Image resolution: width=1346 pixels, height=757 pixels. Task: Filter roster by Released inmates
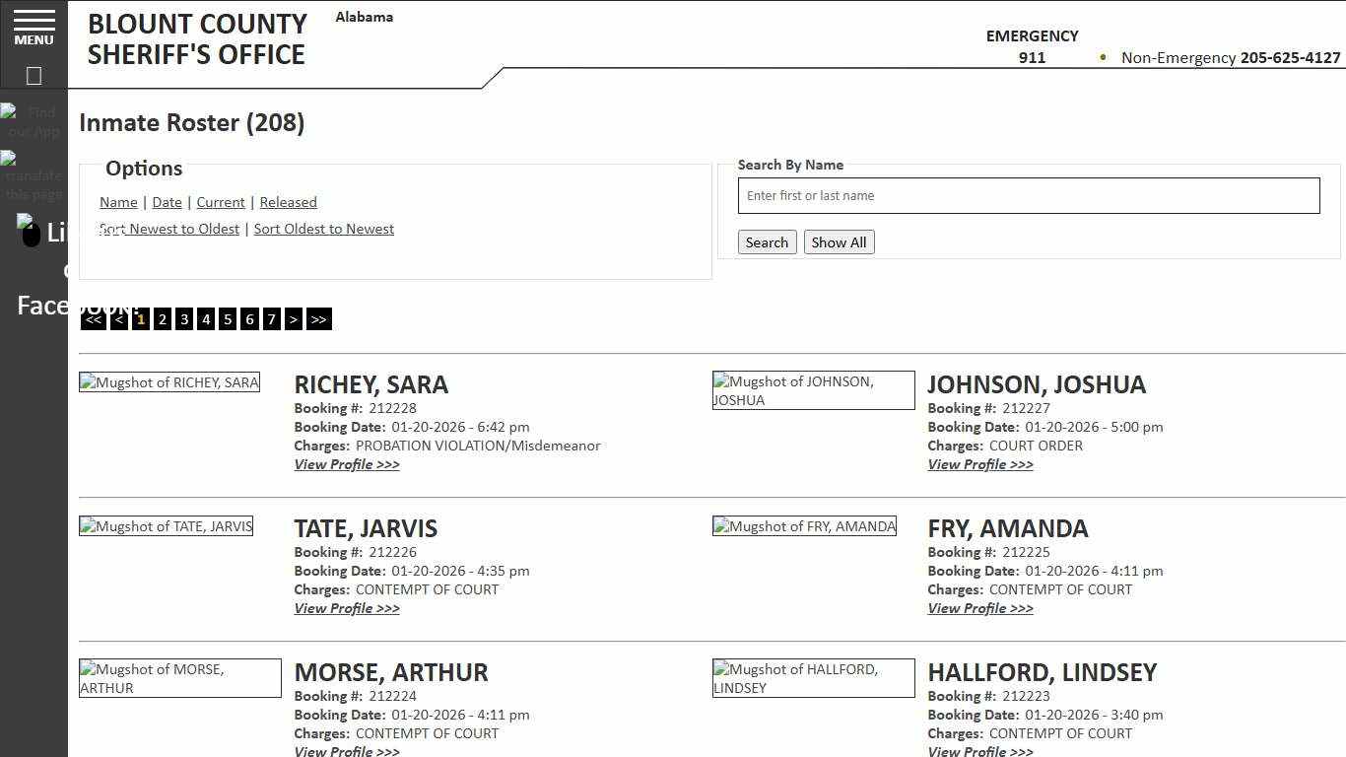coord(288,202)
